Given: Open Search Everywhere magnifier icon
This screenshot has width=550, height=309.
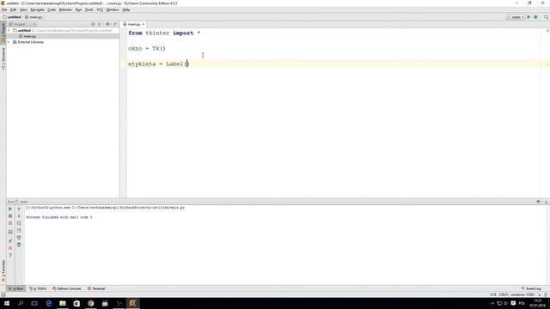Looking at the screenshot, I should click(547, 17).
